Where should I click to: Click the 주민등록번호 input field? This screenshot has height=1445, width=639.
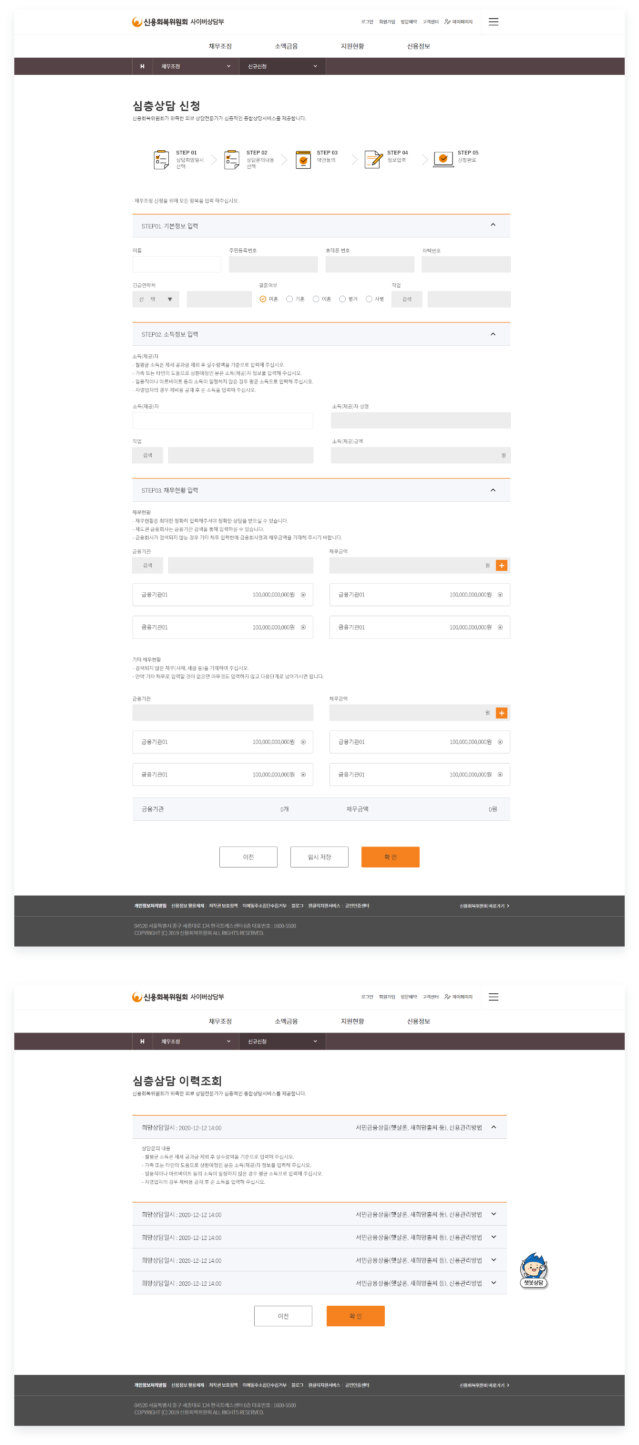[x=273, y=264]
